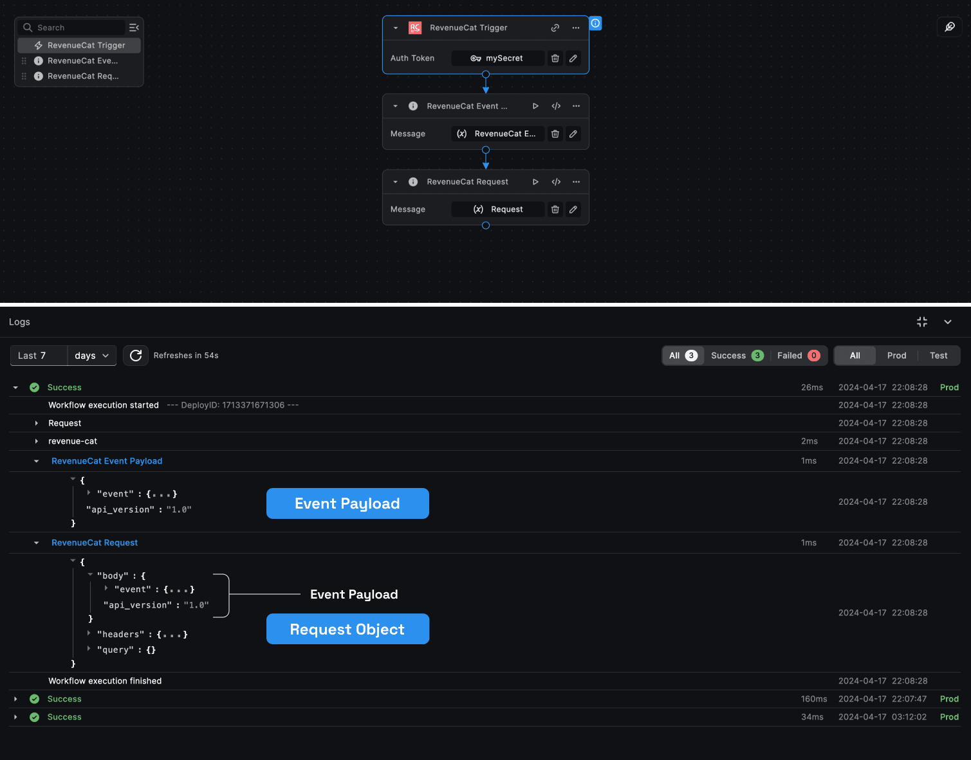Delete RevenueCat Event node message
971x760 pixels.
coord(555,134)
